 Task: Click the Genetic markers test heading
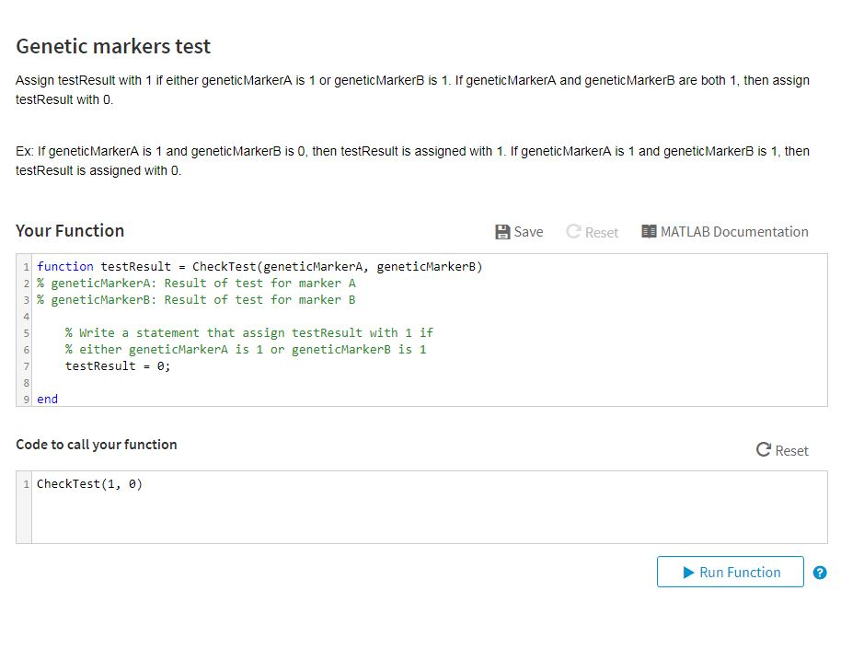coord(113,46)
